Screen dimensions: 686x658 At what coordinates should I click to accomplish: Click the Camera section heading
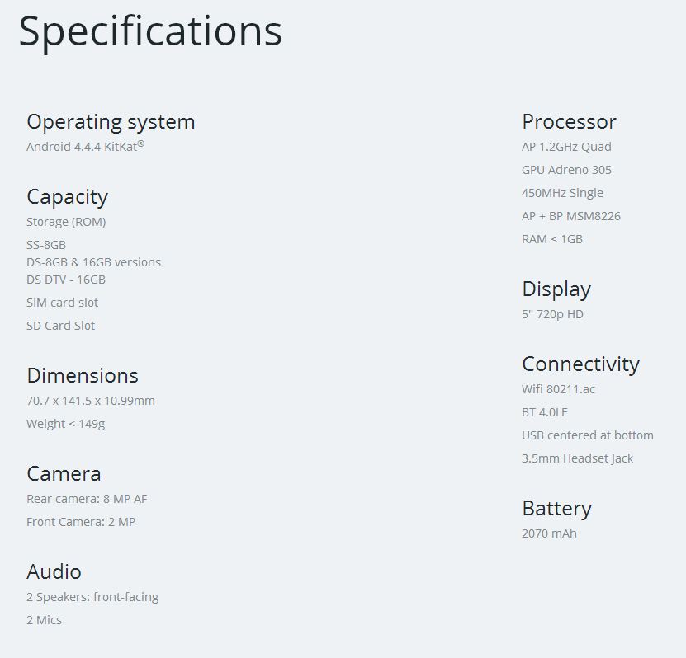64,473
